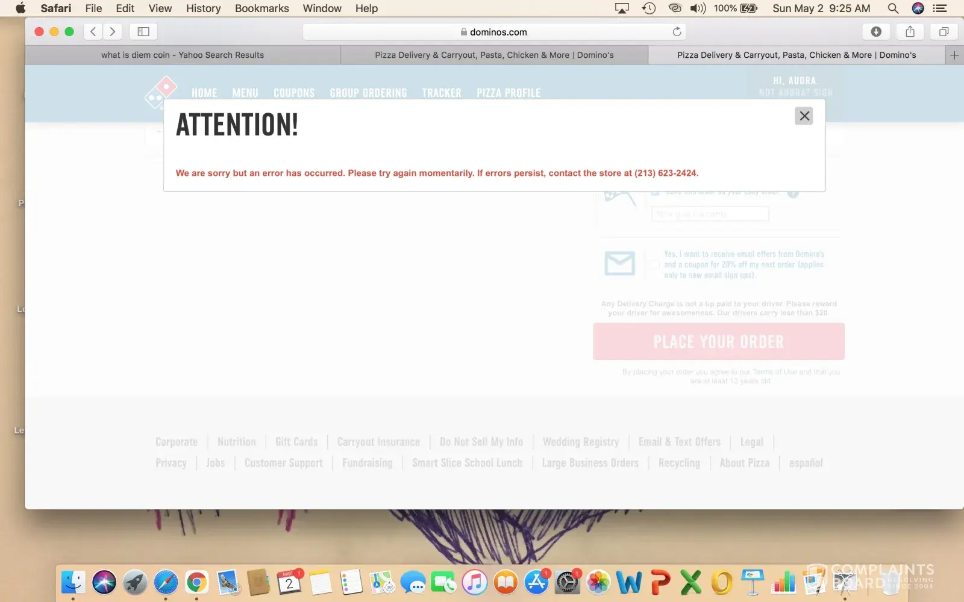The image size is (964, 602).
Task: Toggle the email offers checkbox
Action: pyautogui.click(x=654, y=264)
